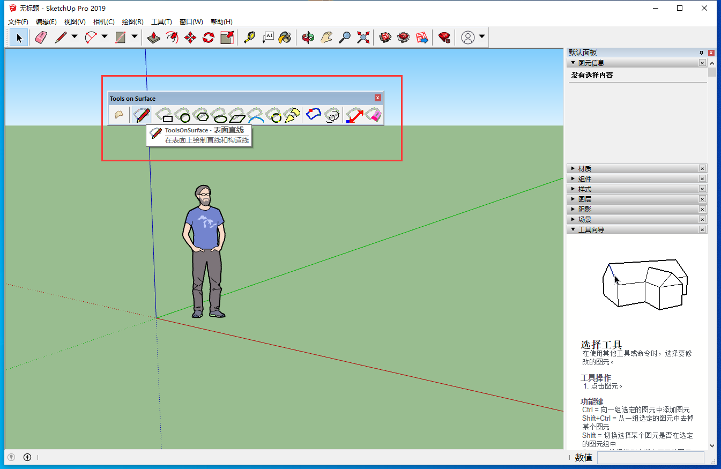This screenshot has width=721, height=469.
Task: Open the Rectangle shapes dropdown arrow
Action: click(x=135, y=37)
